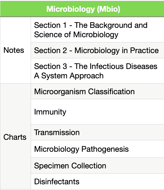This screenshot has width=164, height=190.
Task: Open the Immunity chart entry
Action: tap(50, 112)
